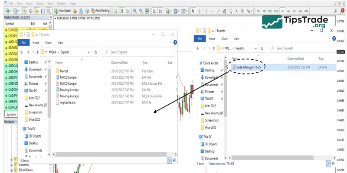Viewport: 347px width, 173px height.
Task: Click the zoom in magnifier icon
Action: click(x=134, y=10)
